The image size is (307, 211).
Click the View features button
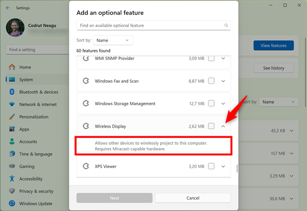click(x=273, y=45)
